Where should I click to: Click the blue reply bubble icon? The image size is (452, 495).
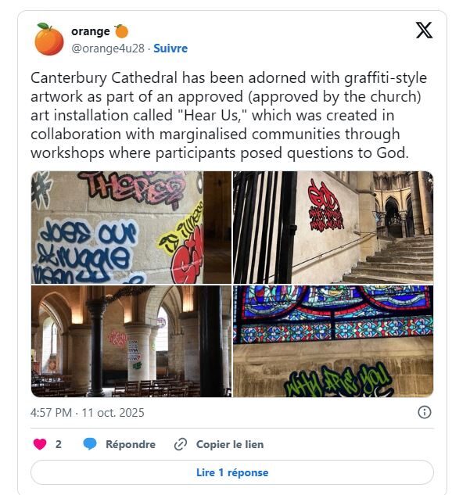90,444
